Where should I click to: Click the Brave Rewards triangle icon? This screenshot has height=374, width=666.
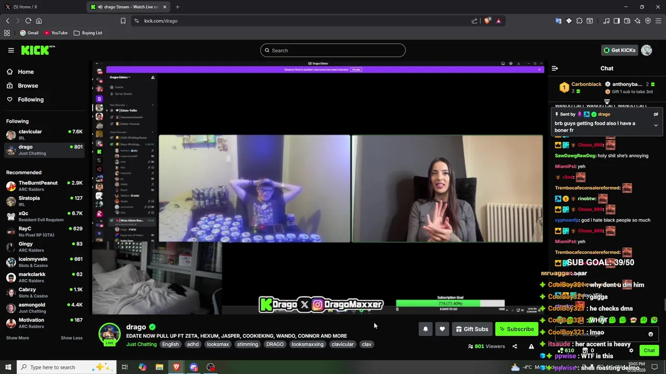[x=498, y=21]
